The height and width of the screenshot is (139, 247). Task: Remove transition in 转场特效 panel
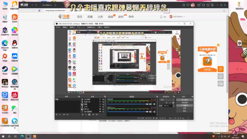[x=170, y=103]
